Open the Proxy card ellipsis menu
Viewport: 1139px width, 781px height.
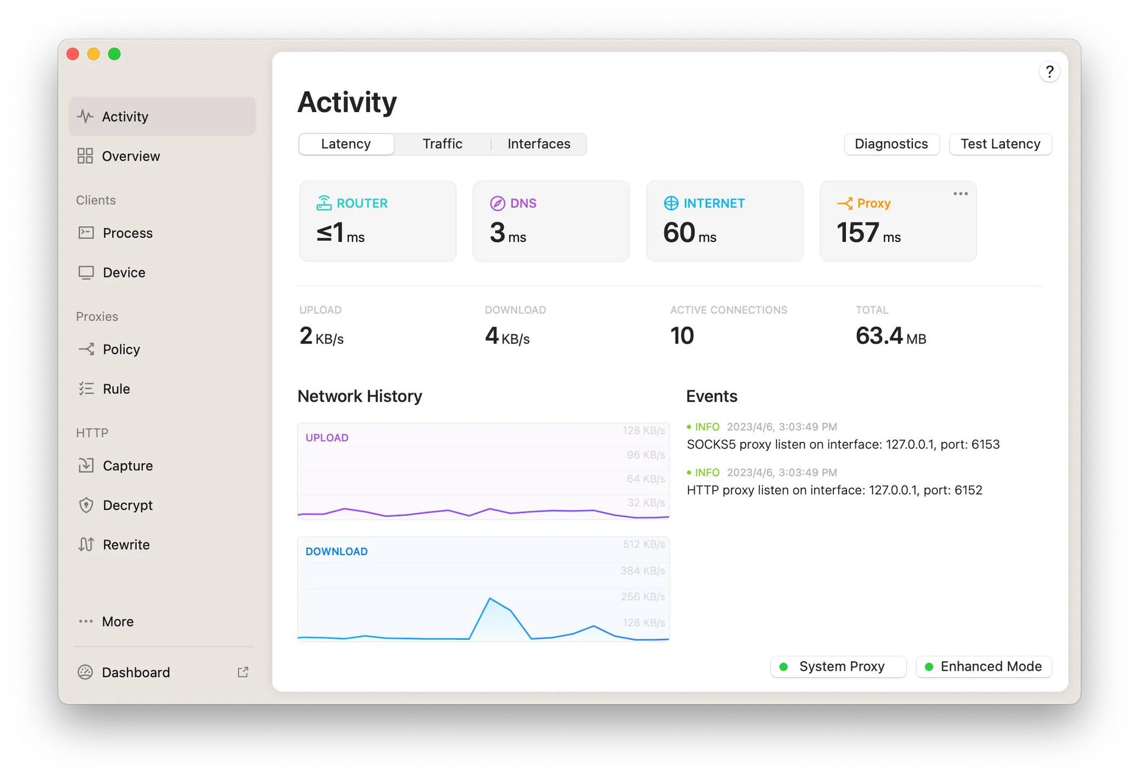click(x=960, y=194)
